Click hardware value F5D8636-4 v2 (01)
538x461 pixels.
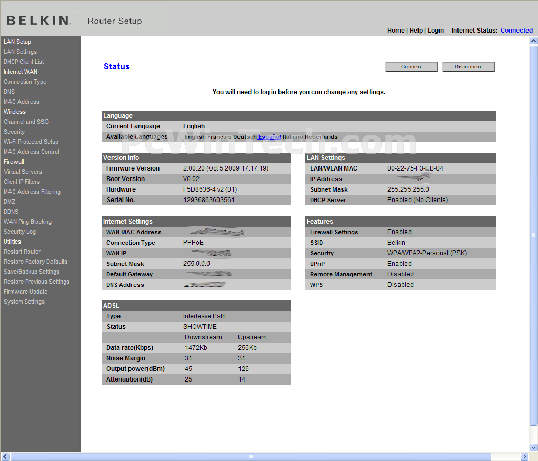[x=210, y=189]
